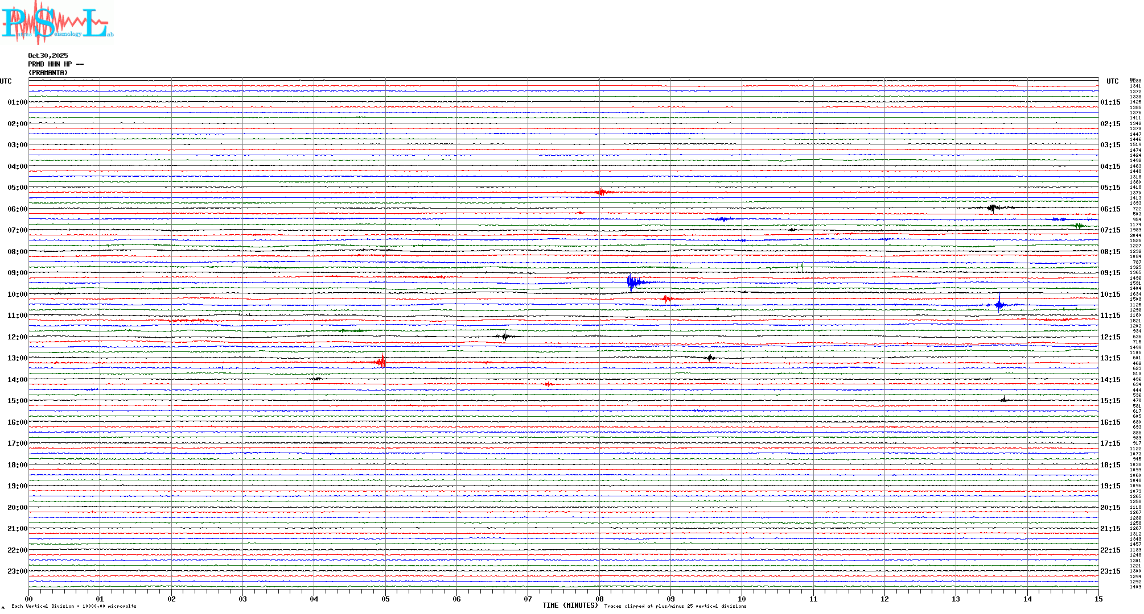Viewport: 1144px width, 614px height.
Task: Click the vertical division microvolts note
Action: coord(74,606)
